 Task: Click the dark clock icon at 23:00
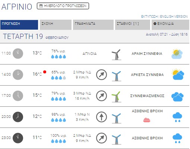(x=18, y=138)
